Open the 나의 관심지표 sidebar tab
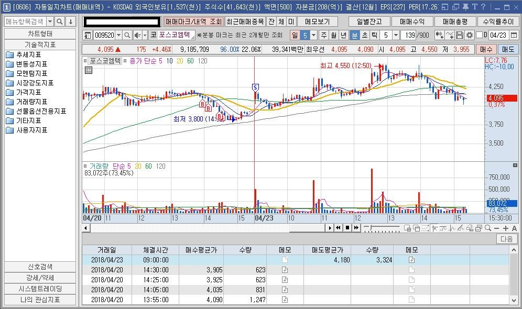The image size is (522, 309). click(x=40, y=300)
